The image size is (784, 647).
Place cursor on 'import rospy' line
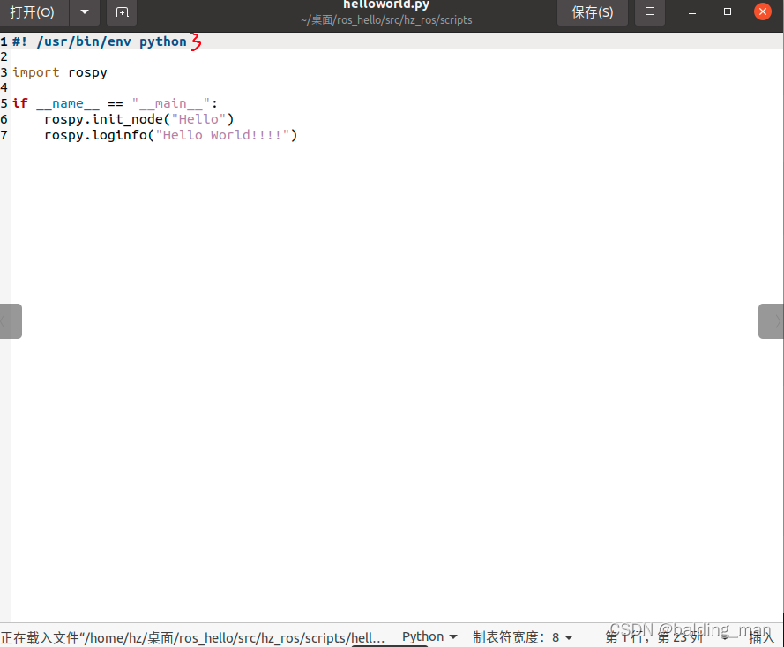pyautogui.click(x=59, y=72)
